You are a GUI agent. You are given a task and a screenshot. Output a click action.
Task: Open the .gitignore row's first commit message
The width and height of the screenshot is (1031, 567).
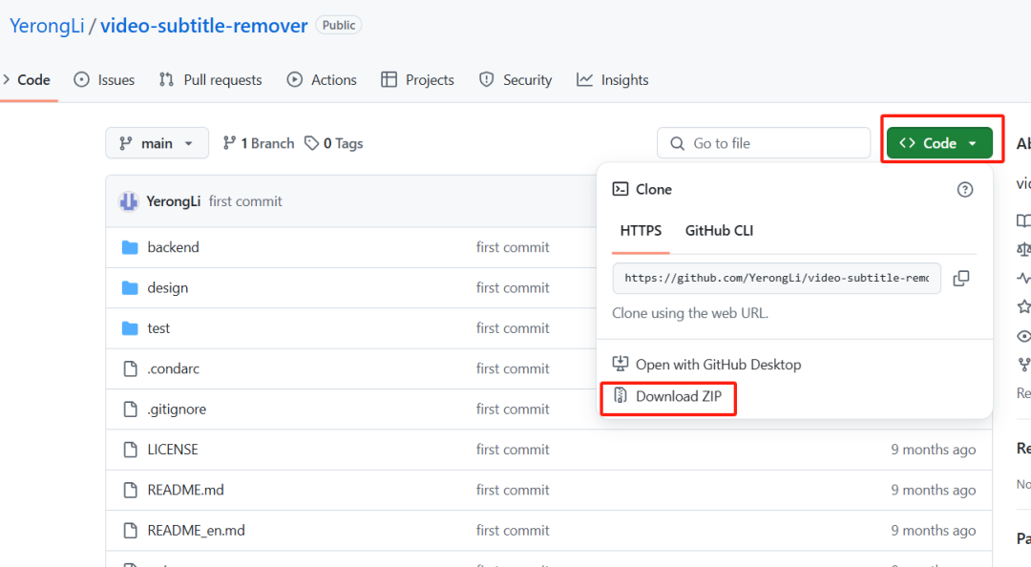point(513,409)
